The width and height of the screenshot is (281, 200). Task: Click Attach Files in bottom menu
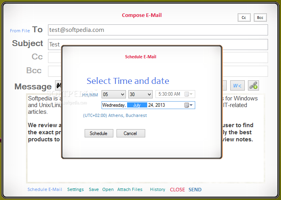pos(130,189)
